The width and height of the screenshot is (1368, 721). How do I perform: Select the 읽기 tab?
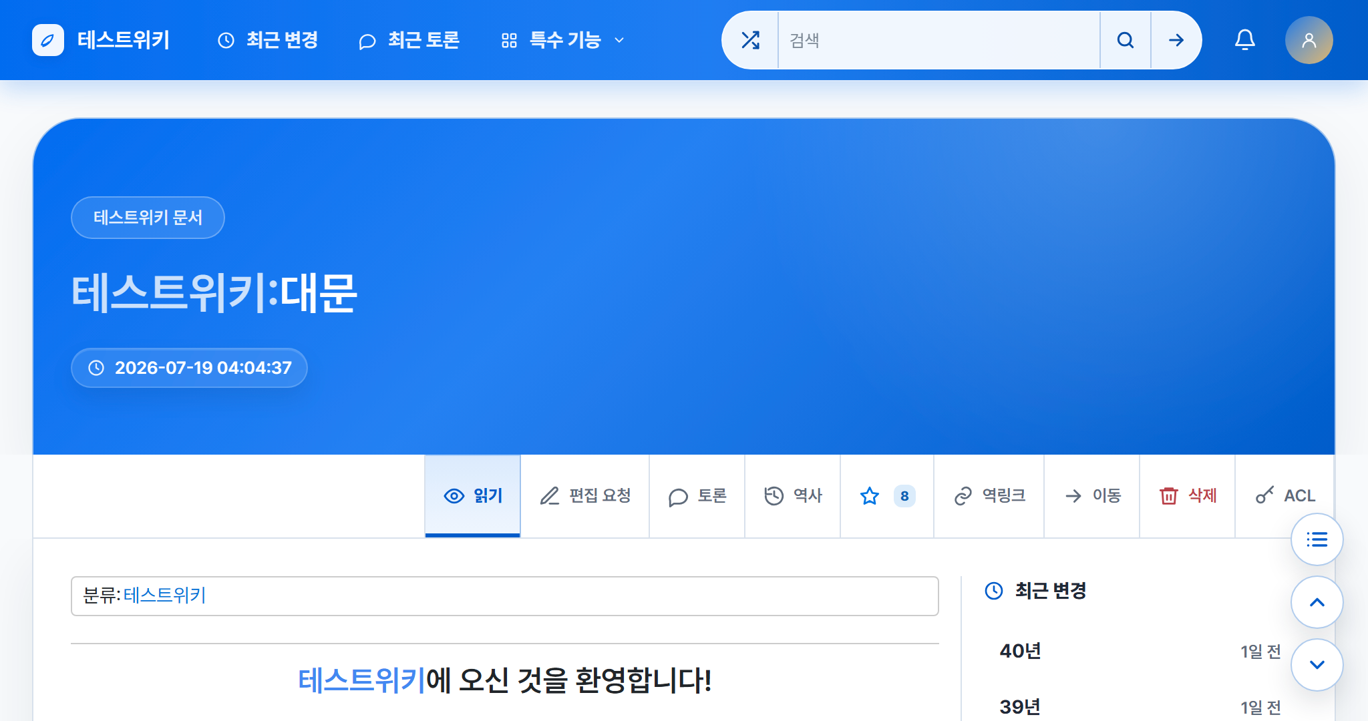(x=473, y=496)
